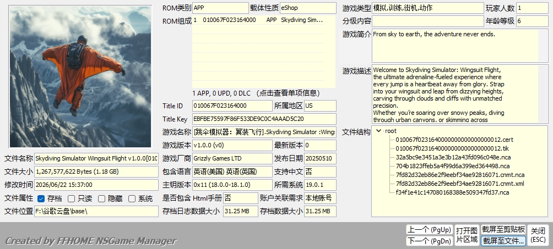Click the 最新版本 field
This screenshot has height=249, width=553.
click(320, 145)
